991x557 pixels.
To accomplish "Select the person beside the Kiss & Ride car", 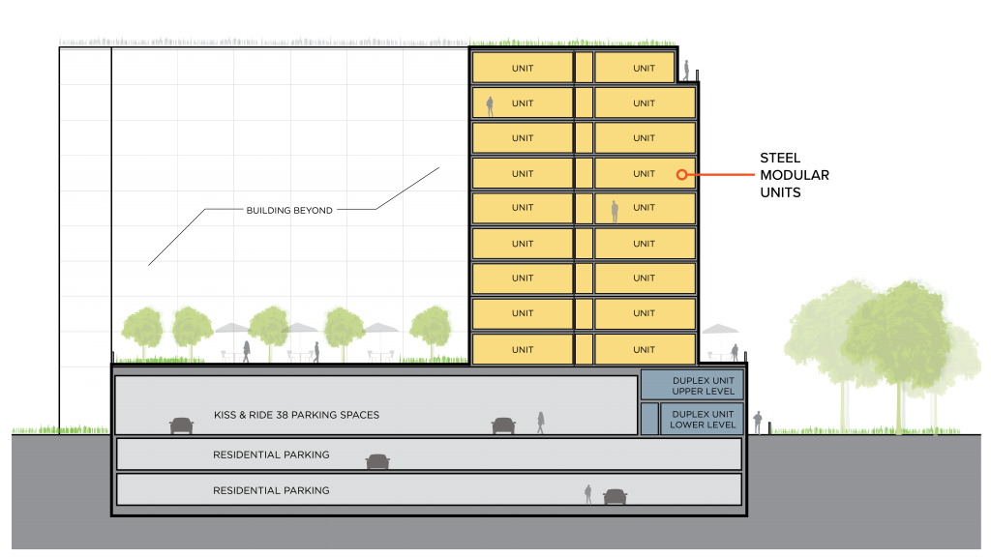I will 541,422.
